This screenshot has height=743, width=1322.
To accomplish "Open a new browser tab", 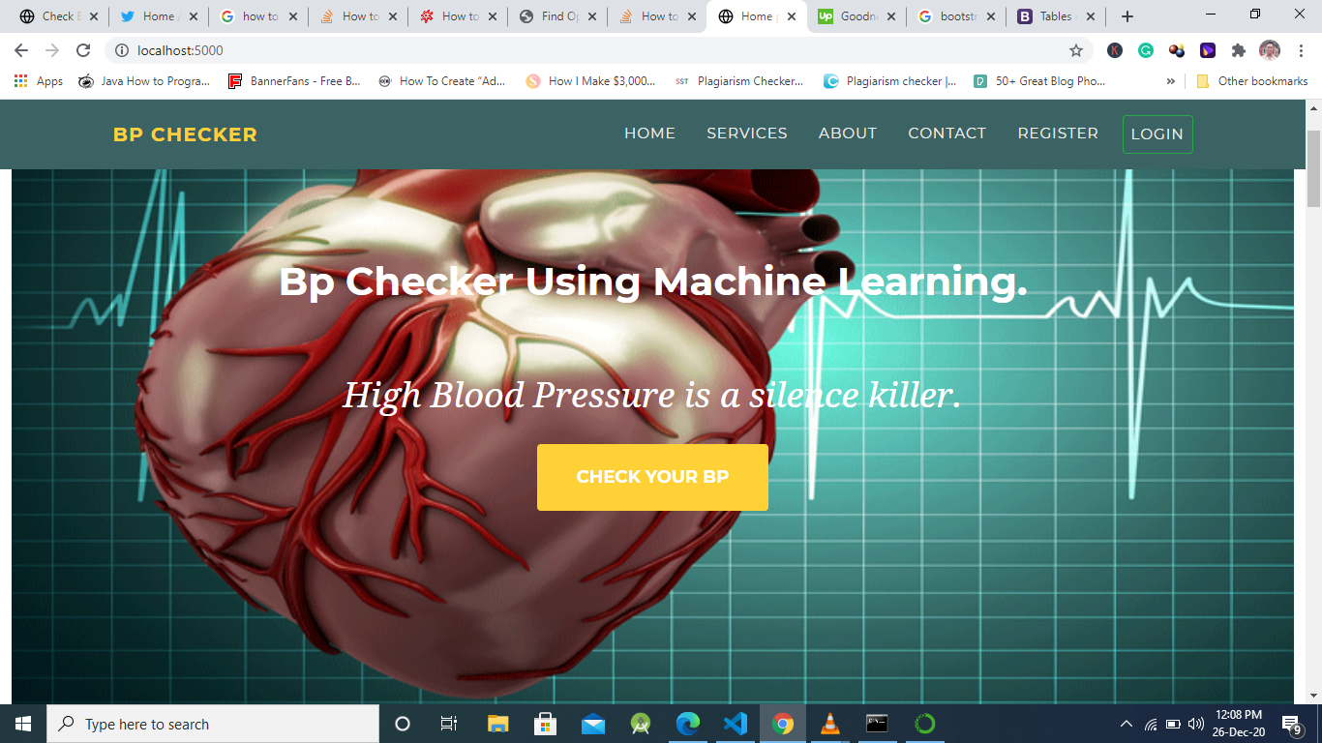I will (1127, 16).
